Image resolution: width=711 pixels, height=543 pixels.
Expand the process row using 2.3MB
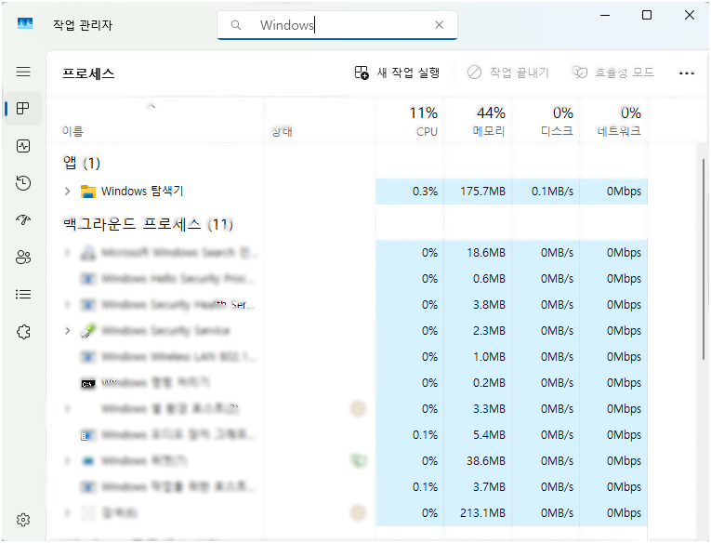[67, 331]
